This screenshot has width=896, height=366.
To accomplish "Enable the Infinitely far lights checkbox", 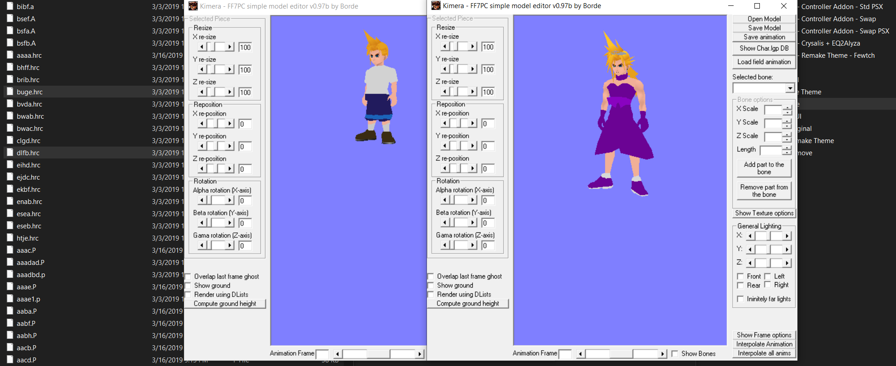I will [740, 299].
